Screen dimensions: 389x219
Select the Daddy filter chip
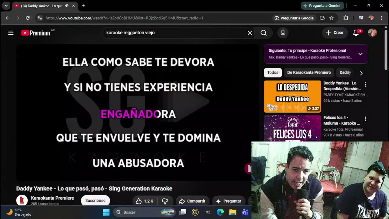[345, 73]
